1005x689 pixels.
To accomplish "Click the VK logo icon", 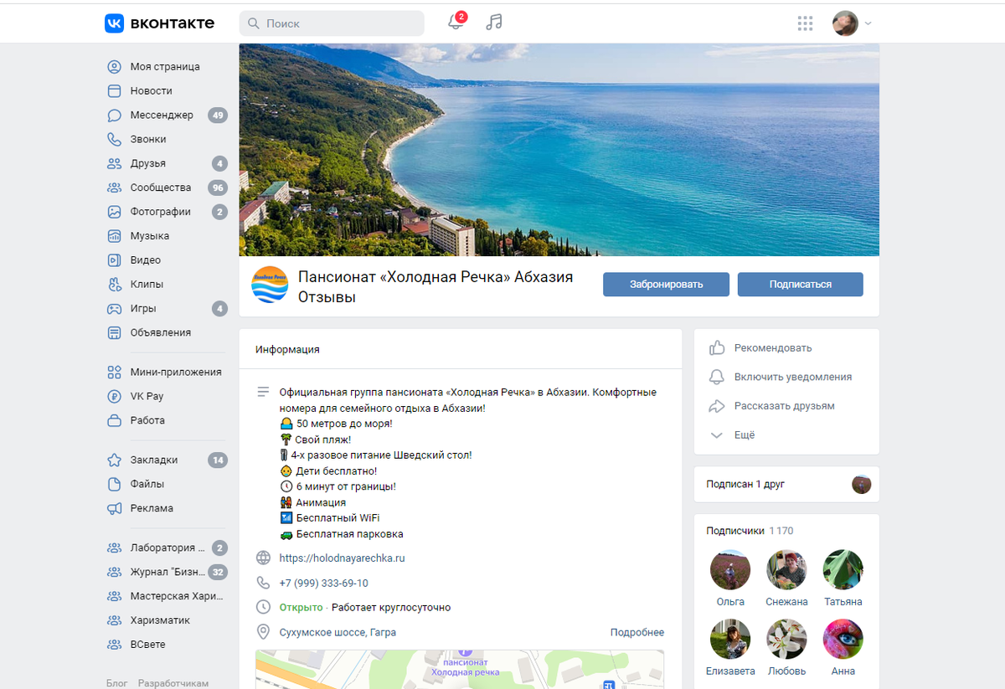I will (114, 23).
